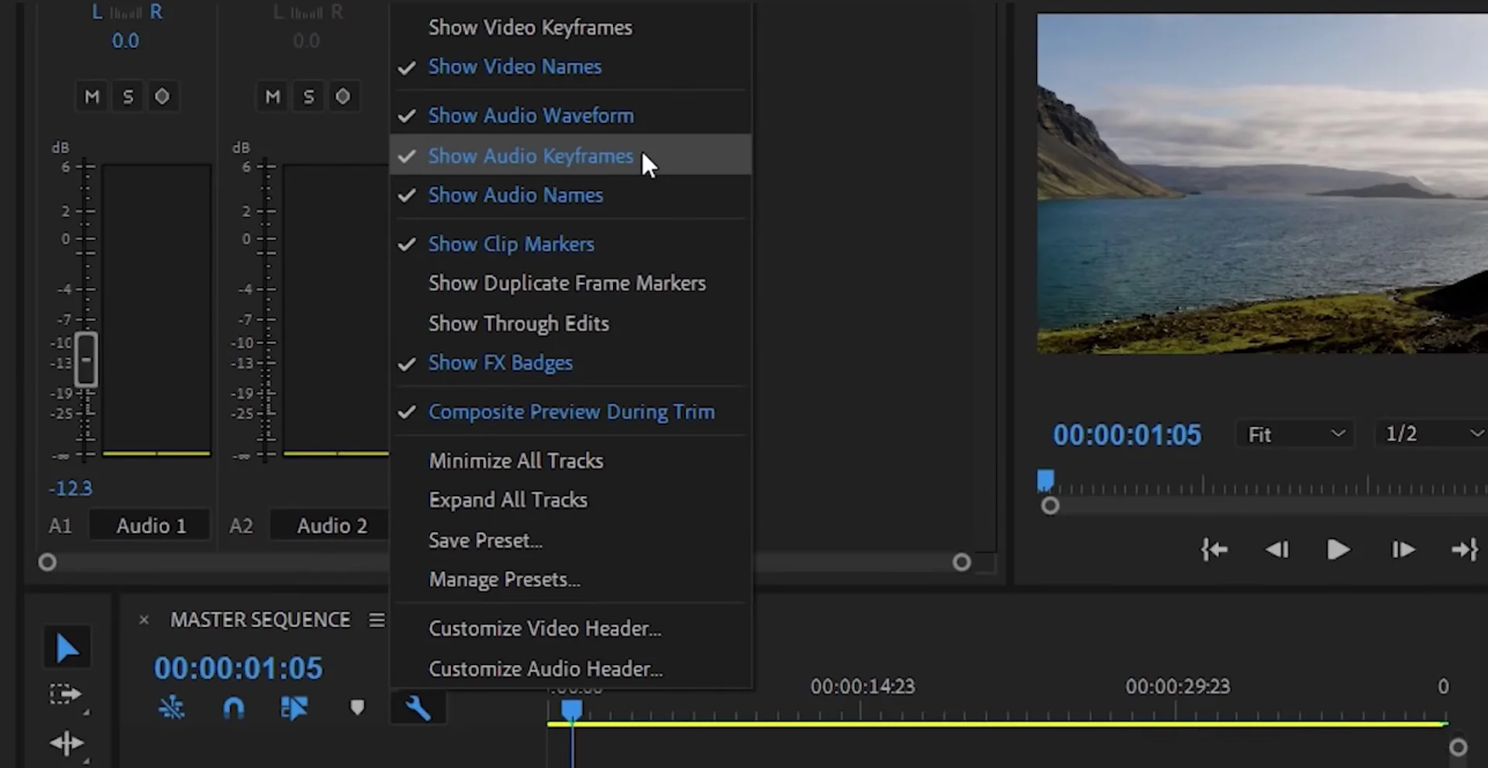
Task: Select the Snap magnet icon
Action: [233, 707]
